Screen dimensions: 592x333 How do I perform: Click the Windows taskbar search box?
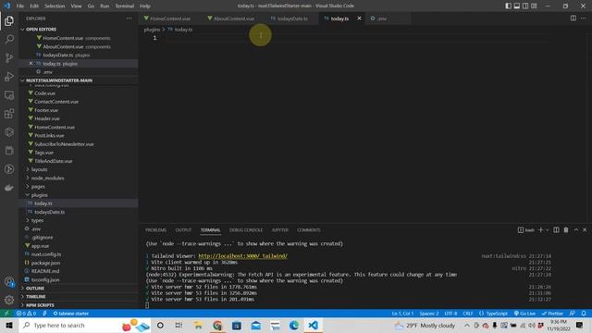[x=85, y=325]
